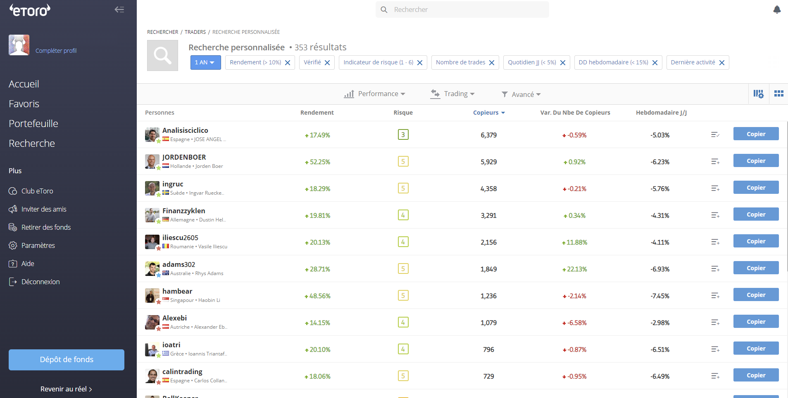
Task: Remove the Indicateur de risque filter
Action: 420,63
